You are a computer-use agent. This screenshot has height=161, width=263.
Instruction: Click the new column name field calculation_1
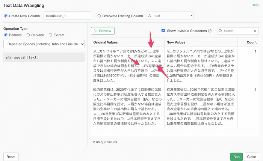click(x=67, y=16)
